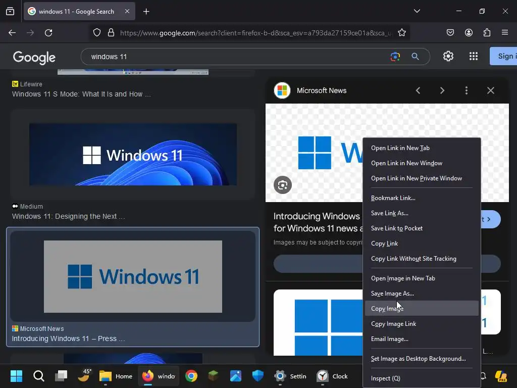Open the Firefox View tab overview icon
The image size is (517, 388).
(x=10, y=11)
